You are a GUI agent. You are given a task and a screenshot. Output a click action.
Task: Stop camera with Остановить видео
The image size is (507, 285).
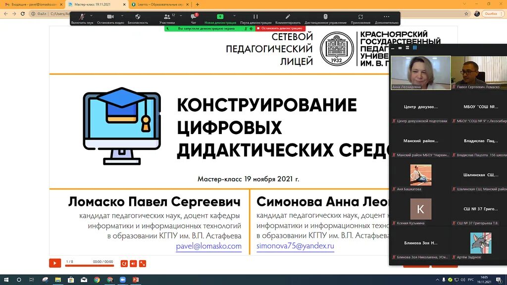tap(110, 19)
